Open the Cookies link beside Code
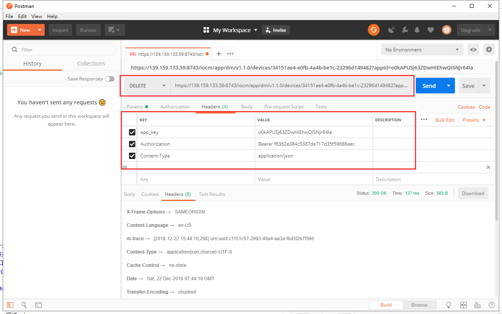The image size is (502, 314). [466, 107]
